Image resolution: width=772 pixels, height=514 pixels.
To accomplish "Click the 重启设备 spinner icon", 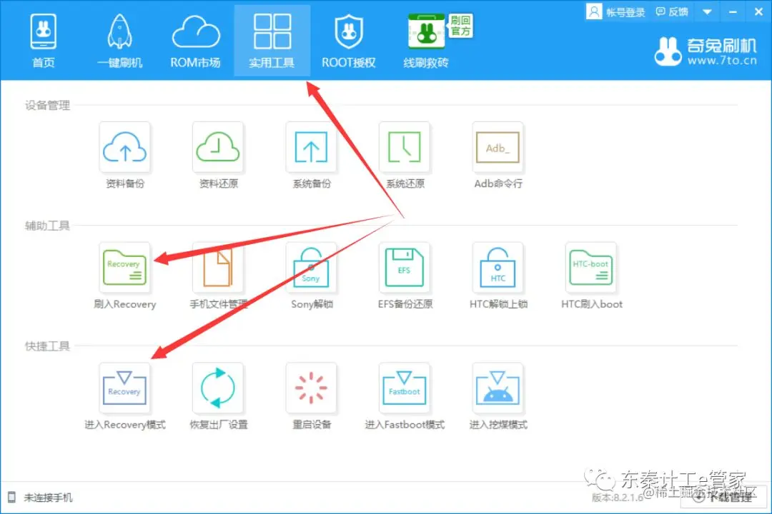I will coord(311,388).
